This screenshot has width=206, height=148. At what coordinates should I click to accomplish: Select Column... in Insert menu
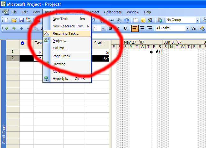click(x=67, y=48)
